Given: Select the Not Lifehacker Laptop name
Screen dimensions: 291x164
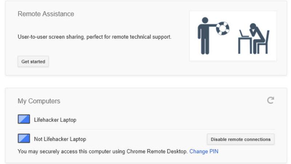Looking at the screenshot, I should [x=60, y=139].
